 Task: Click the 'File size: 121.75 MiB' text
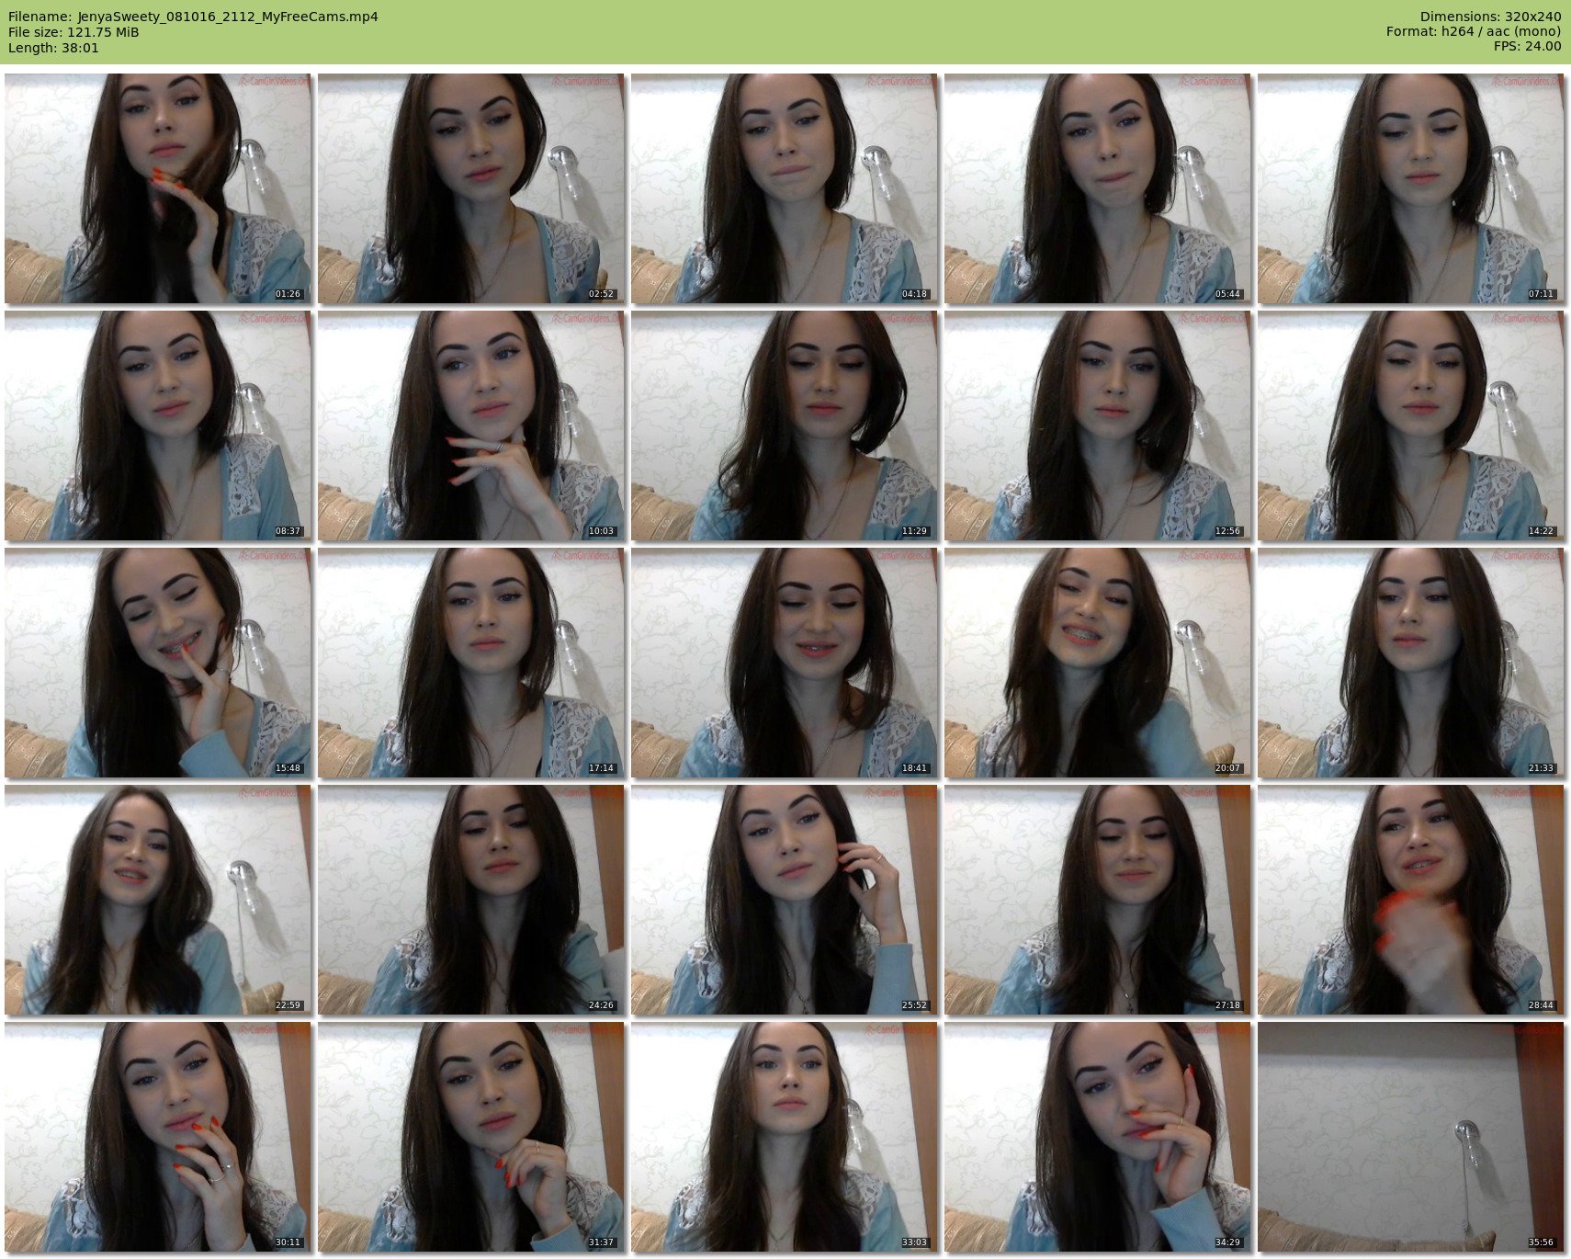(73, 32)
